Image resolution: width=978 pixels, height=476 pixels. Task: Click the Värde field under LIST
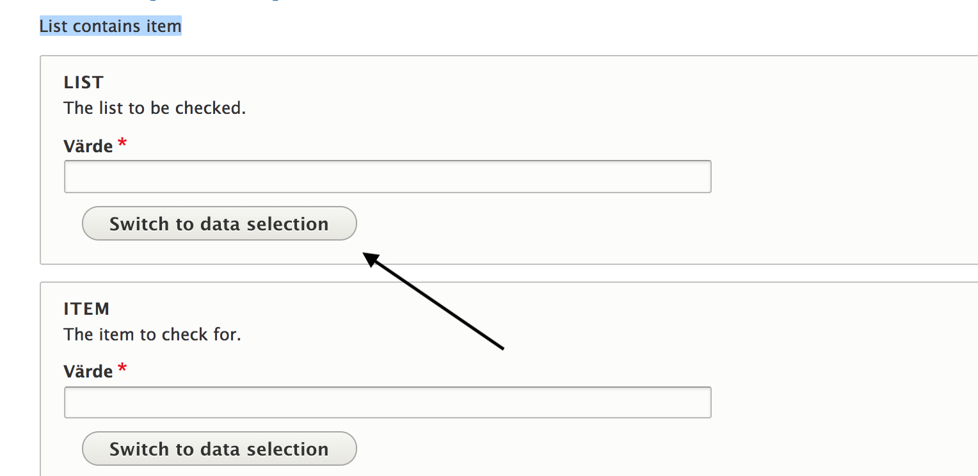click(x=387, y=177)
